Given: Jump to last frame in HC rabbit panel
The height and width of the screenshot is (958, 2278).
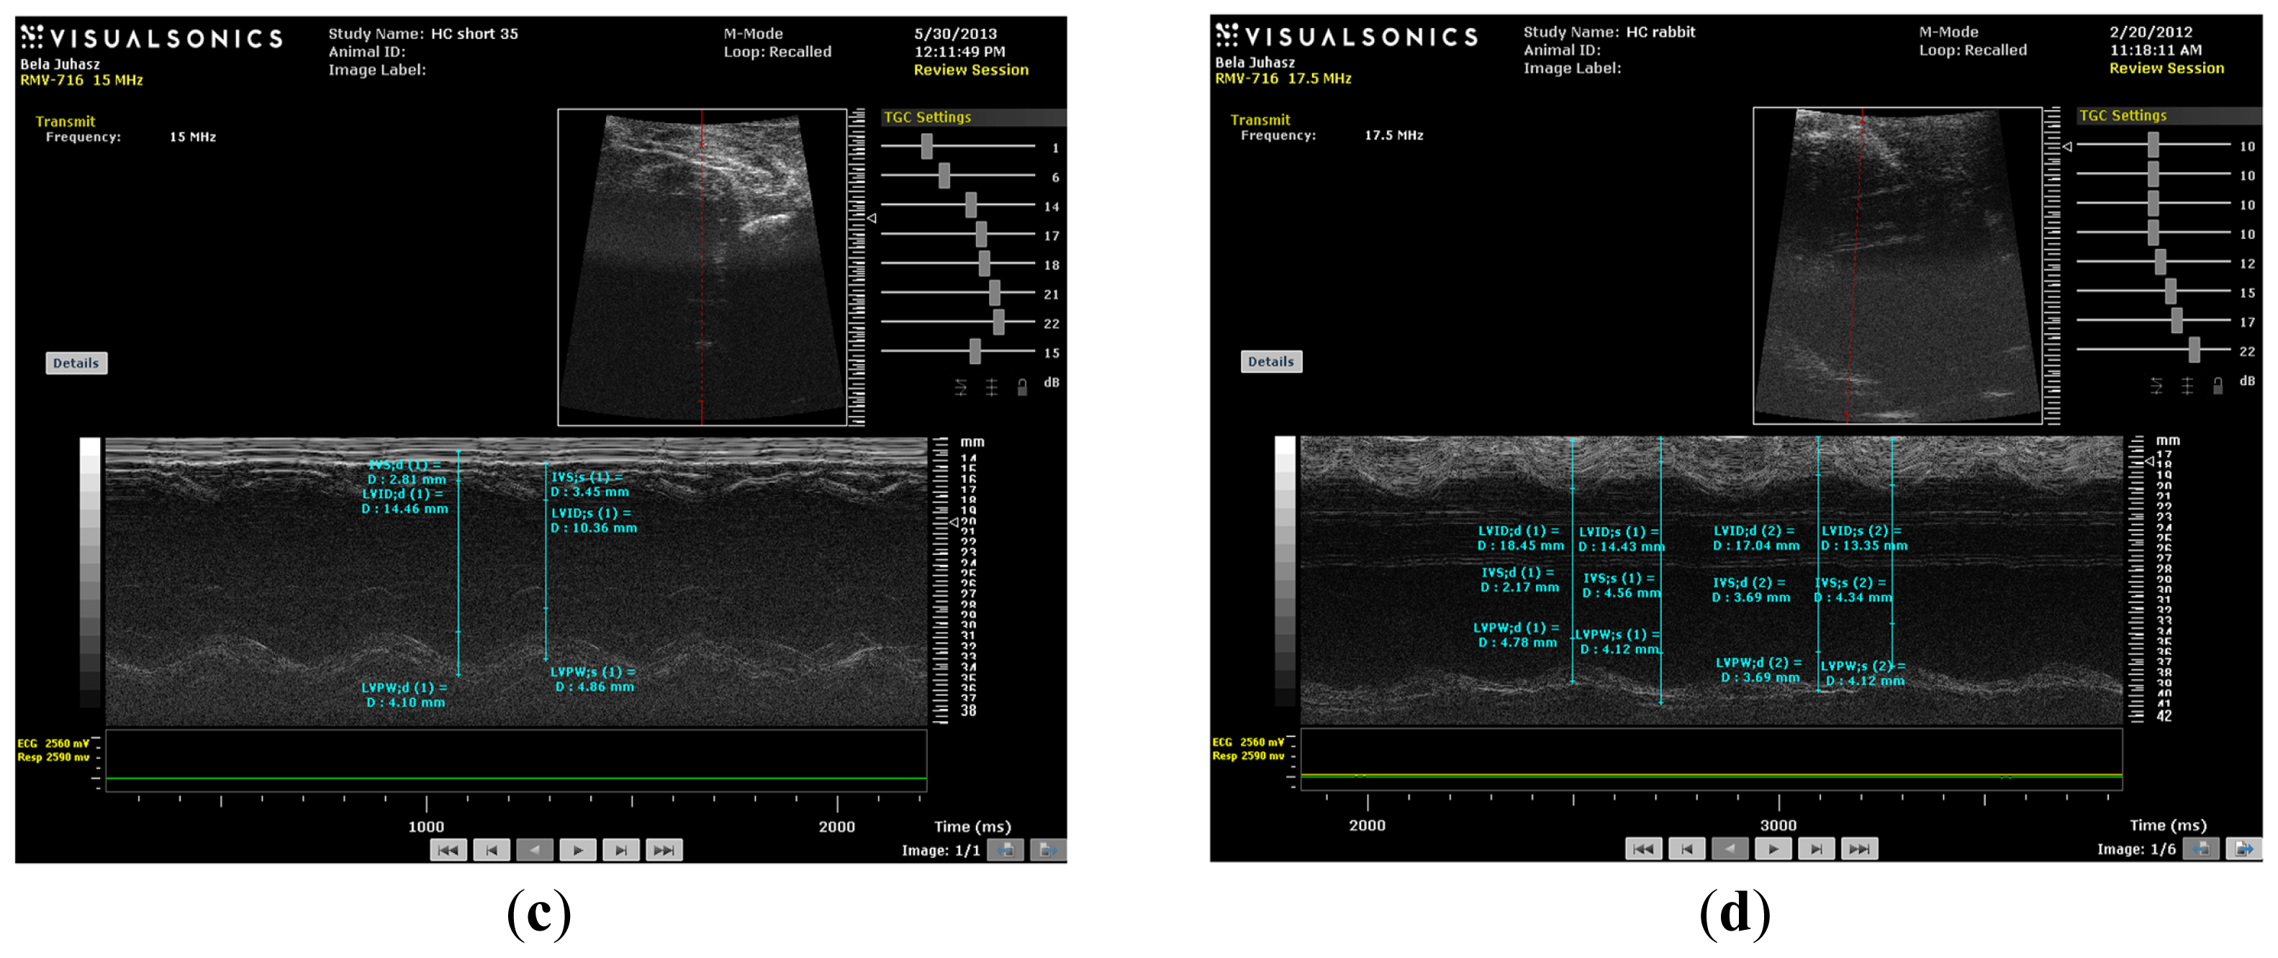Looking at the screenshot, I should pos(1859,849).
